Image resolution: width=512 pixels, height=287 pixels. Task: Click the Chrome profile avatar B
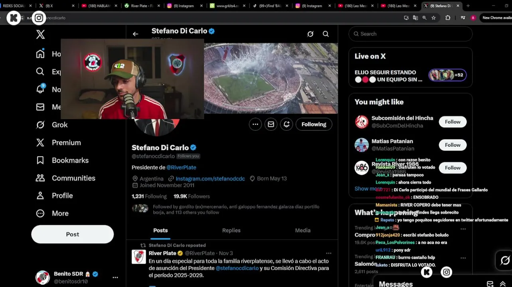pyautogui.click(x=473, y=18)
